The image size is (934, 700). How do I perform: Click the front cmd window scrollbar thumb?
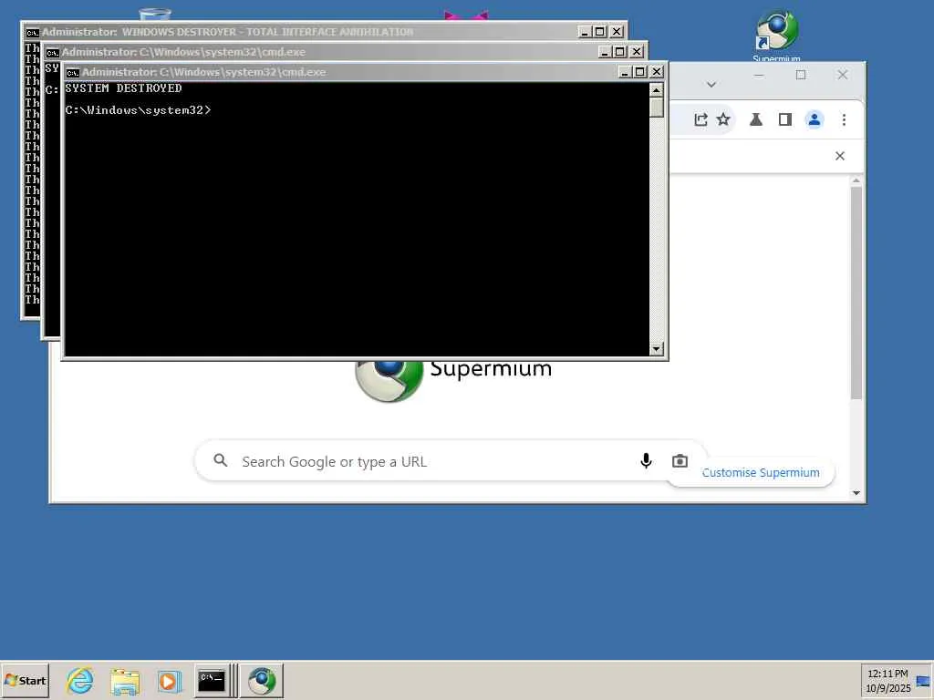[657, 108]
